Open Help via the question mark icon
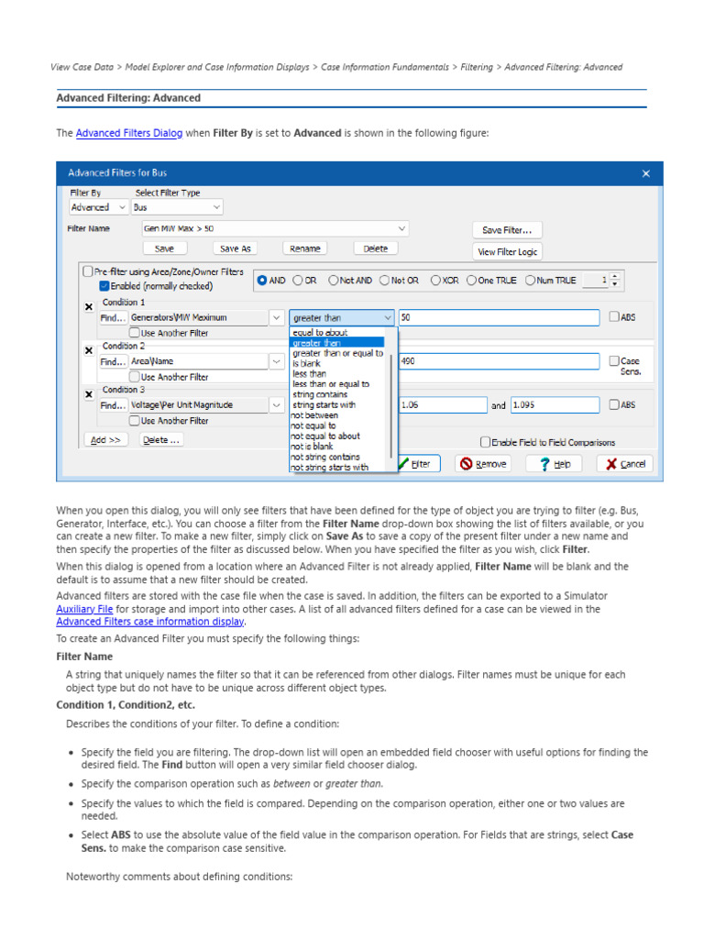The image size is (704, 939). [x=554, y=463]
